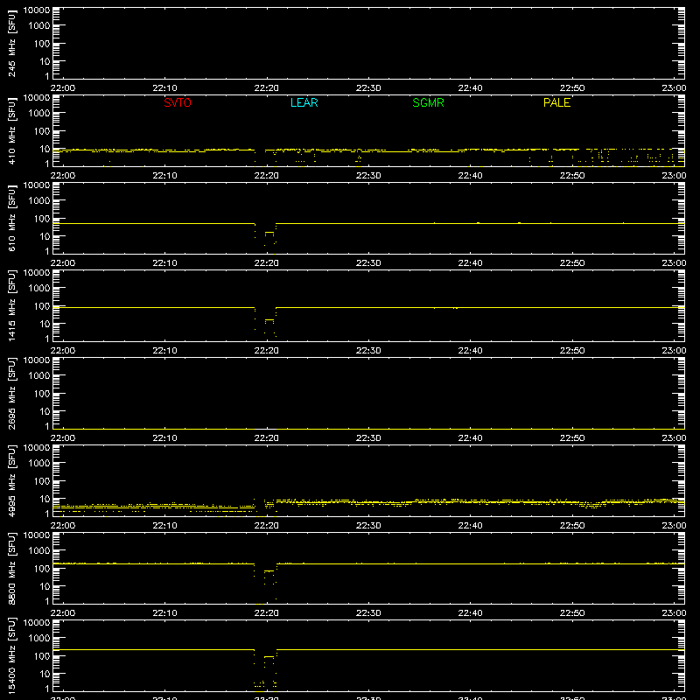Click 22:40 tick label under 410 MHz panel
The image size is (700, 700).
tap(470, 176)
